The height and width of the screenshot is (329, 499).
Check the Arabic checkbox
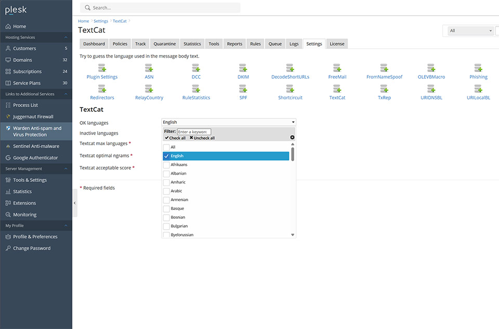tap(166, 191)
